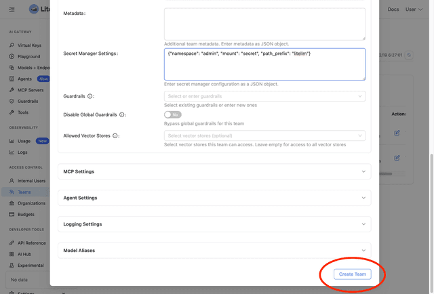Screen dimensions: 434x294
Task: Expand the Model Aliases section
Action: pyautogui.click(x=214, y=250)
